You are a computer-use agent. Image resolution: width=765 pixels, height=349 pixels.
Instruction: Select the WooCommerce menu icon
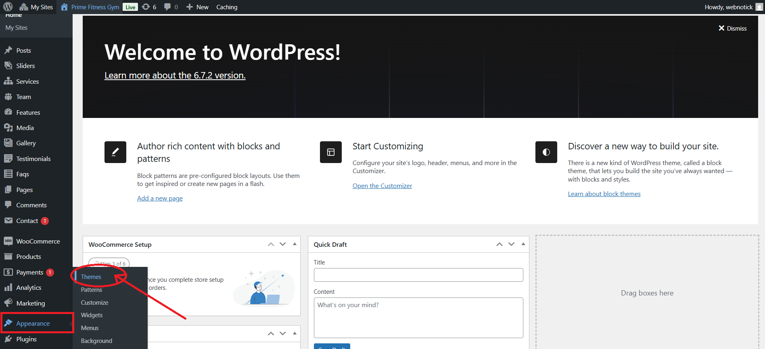pyautogui.click(x=8, y=241)
